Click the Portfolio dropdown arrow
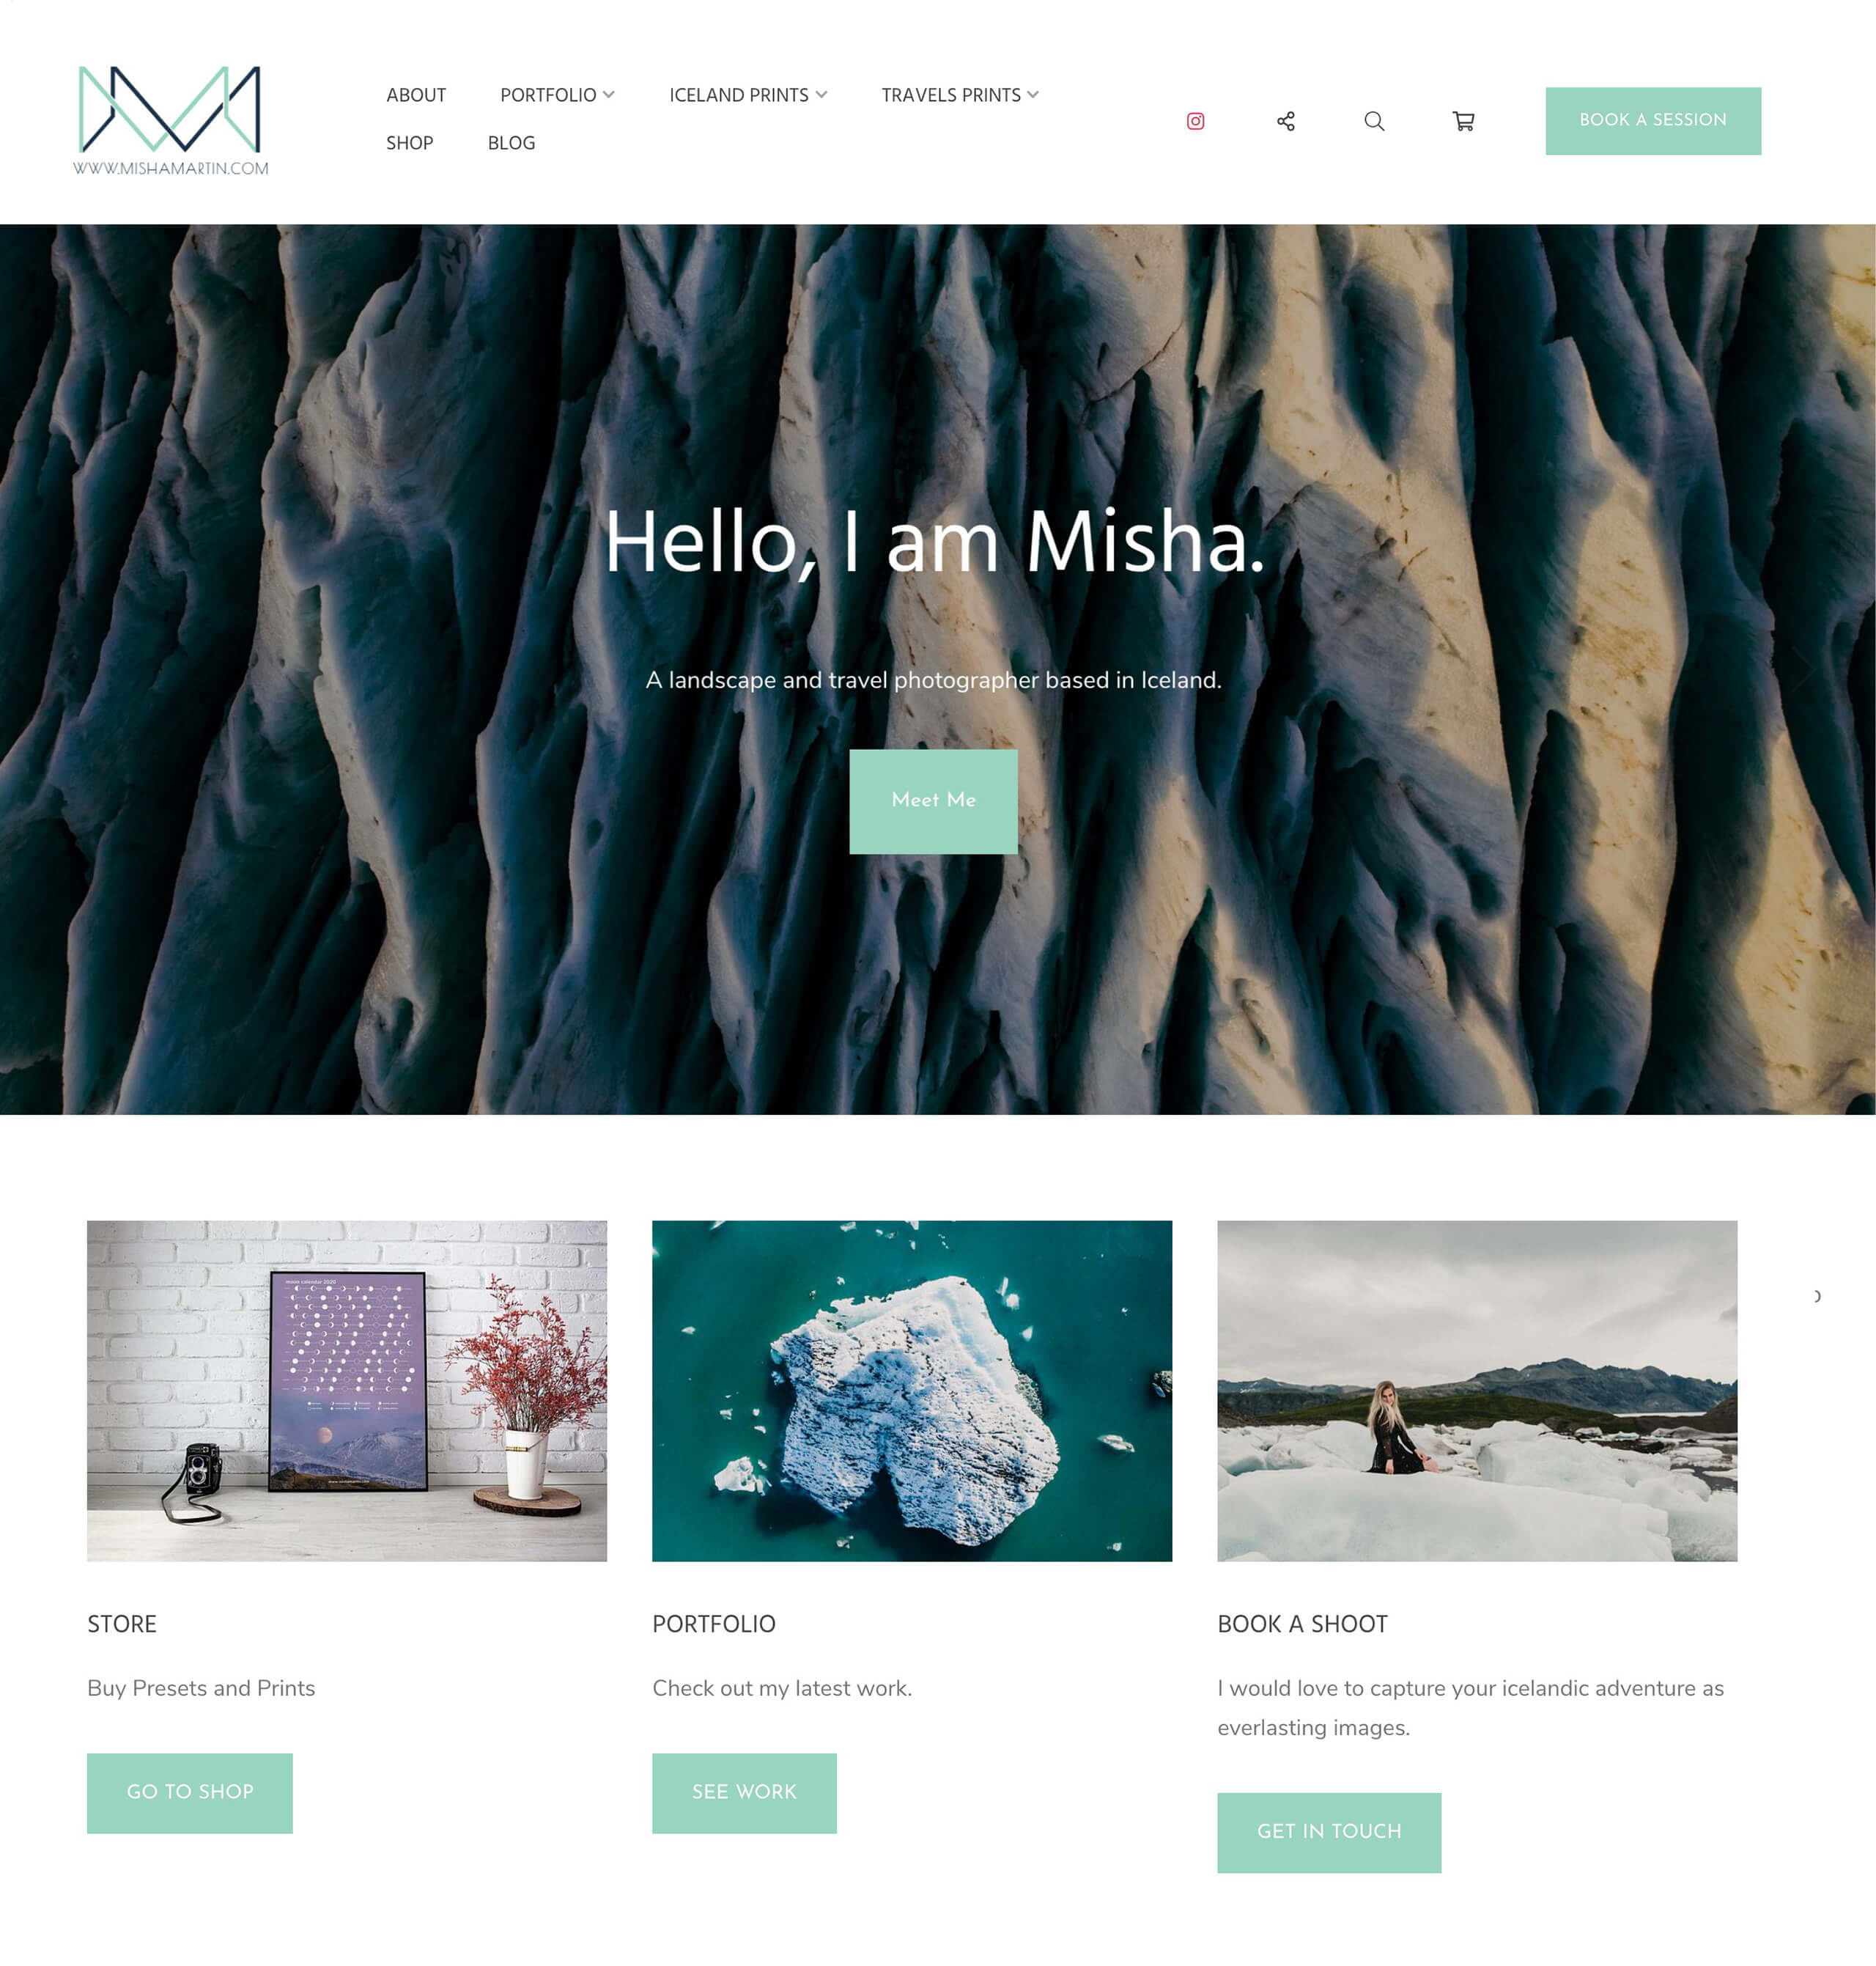The height and width of the screenshot is (1966, 1876). [610, 95]
